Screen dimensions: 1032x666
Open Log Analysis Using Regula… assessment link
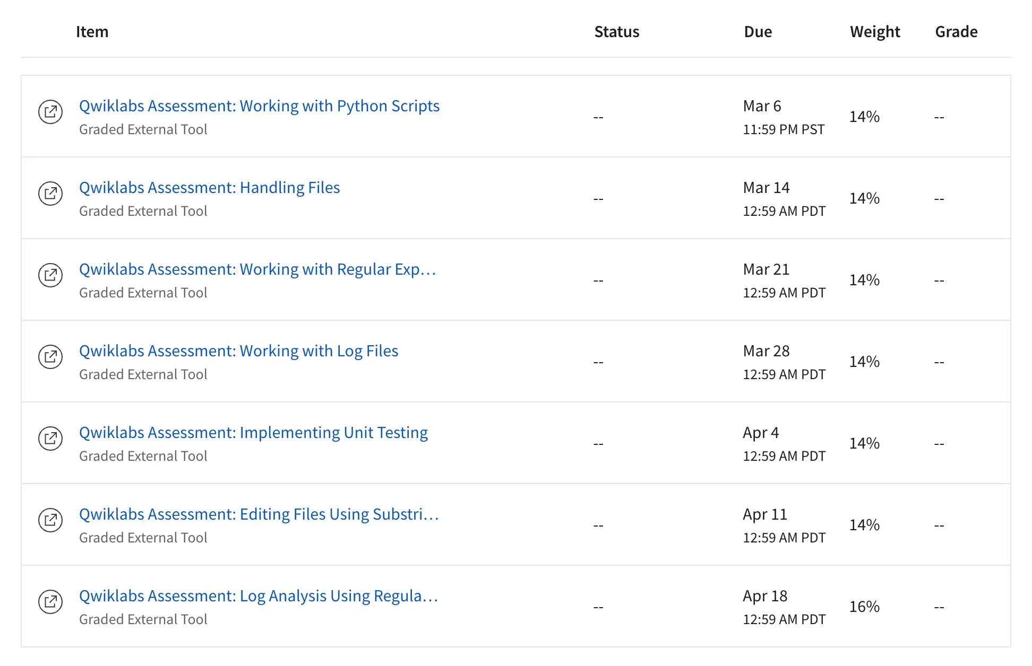coord(258,596)
